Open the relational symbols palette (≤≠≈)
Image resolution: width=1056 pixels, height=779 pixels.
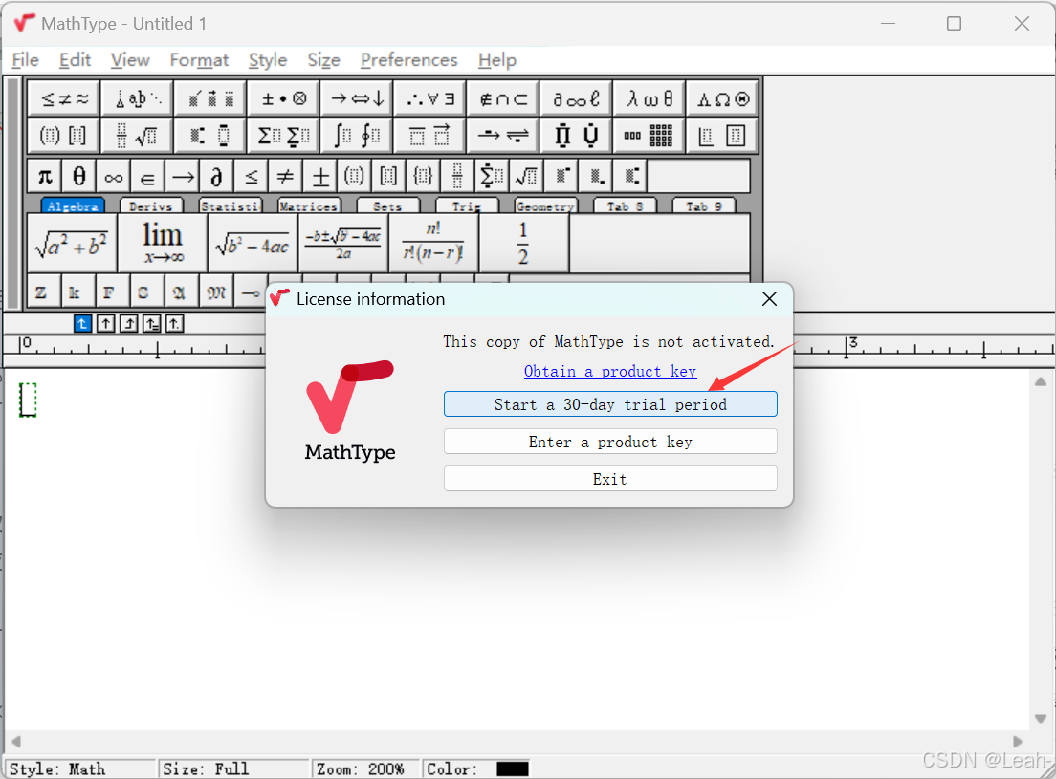(x=64, y=98)
